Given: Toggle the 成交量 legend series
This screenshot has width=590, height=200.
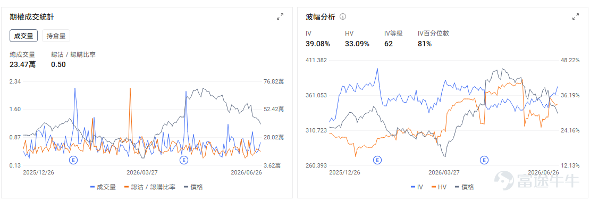Looking at the screenshot, I should pyautogui.click(x=103, y=187).
